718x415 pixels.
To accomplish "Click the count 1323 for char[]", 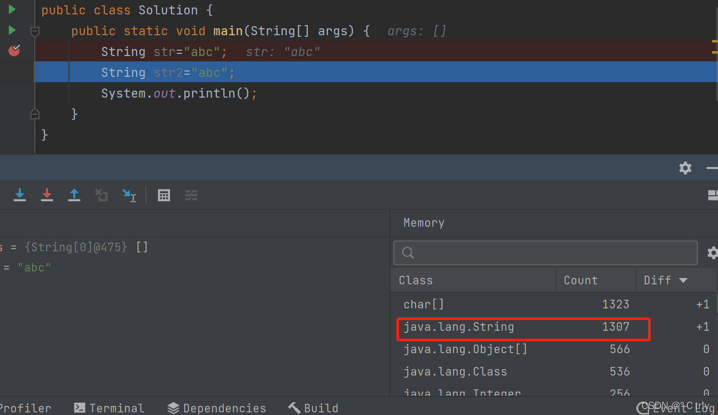I will [615, 305].
